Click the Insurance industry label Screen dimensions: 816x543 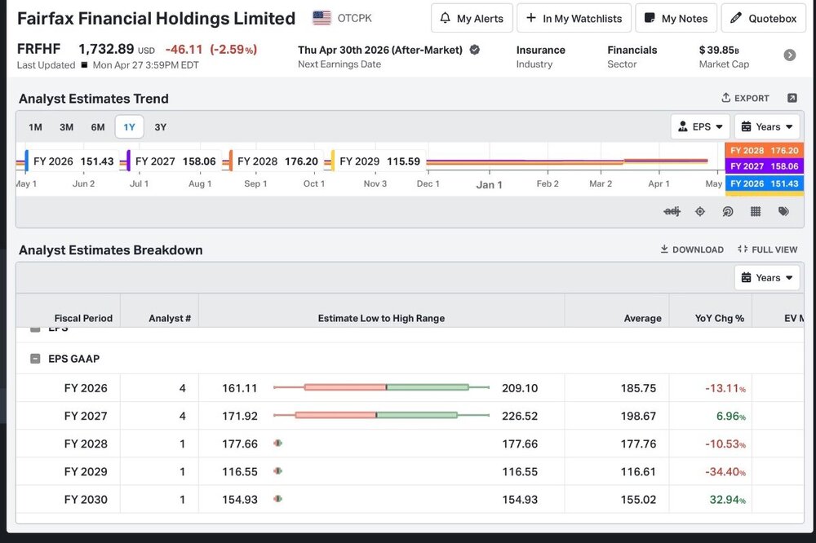tap(541, 50)
